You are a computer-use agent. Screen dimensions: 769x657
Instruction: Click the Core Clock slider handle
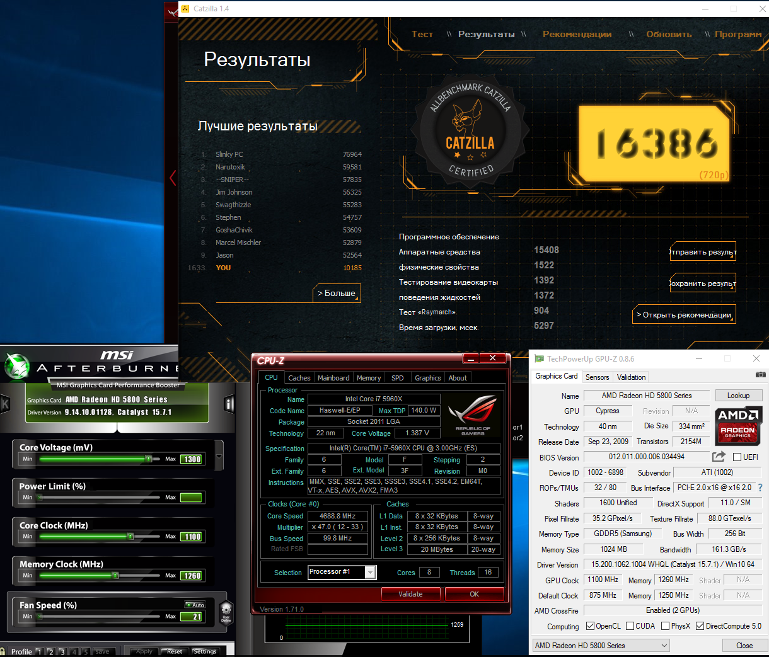[x=130, y=537]
